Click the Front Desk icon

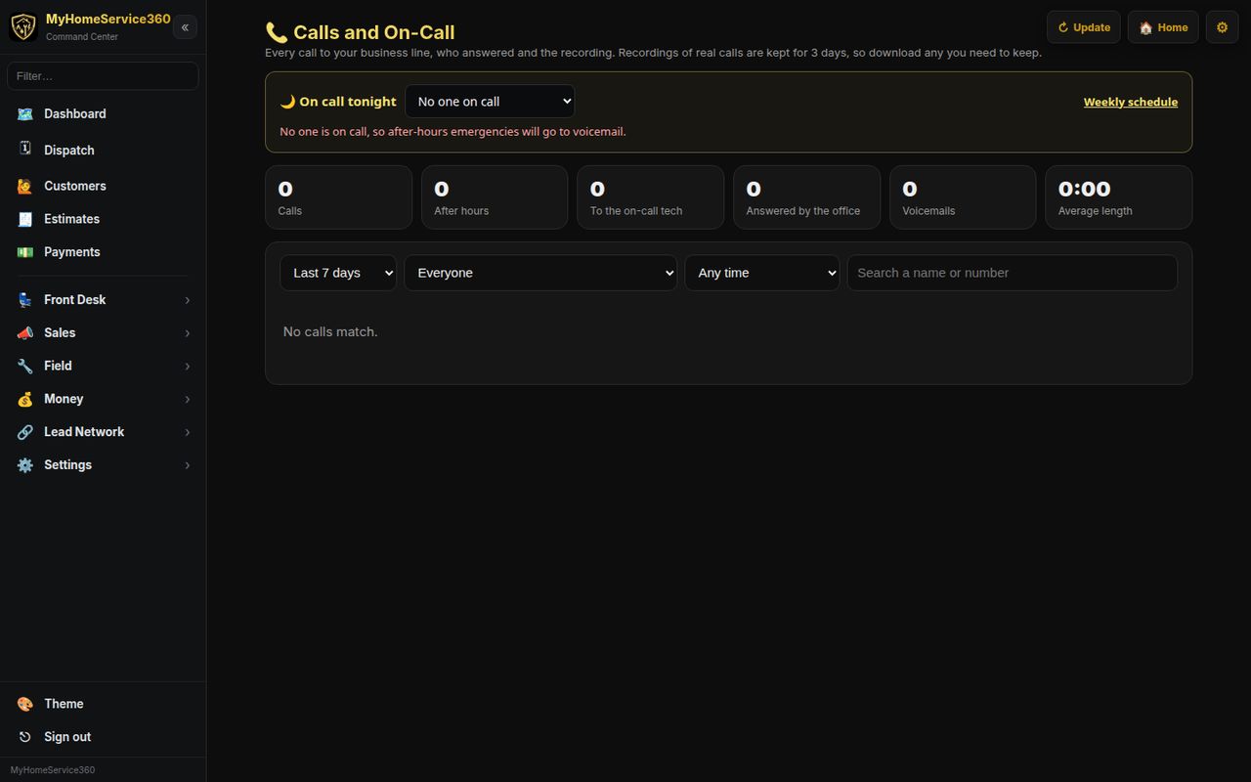point(25,300)
